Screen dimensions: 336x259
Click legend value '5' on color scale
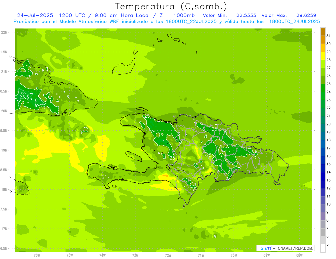click(x=328, y=244)
